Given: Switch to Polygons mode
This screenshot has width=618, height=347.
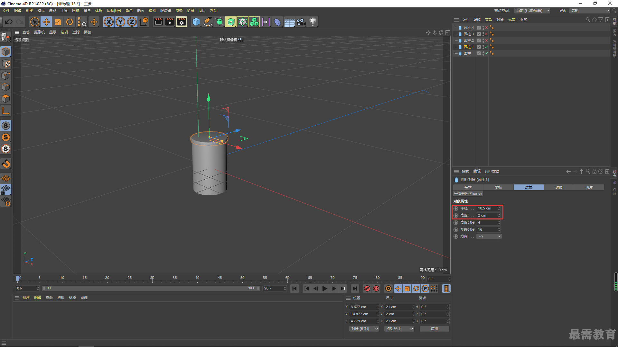Looking at the screenshot, I should [x=6, y=99].
